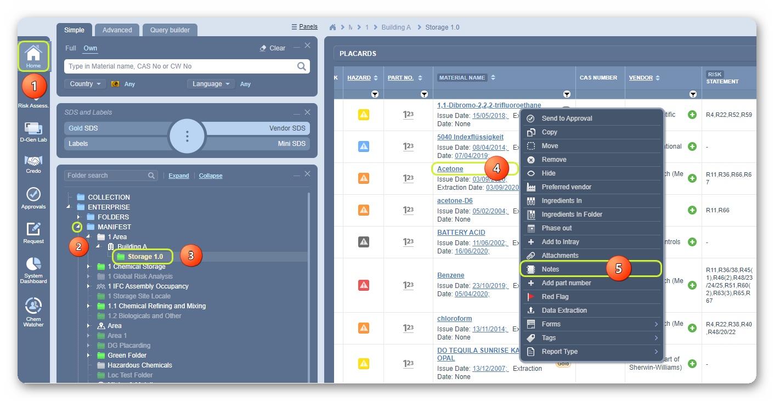
Task: Open the Language dropdown
Action: 211,84
